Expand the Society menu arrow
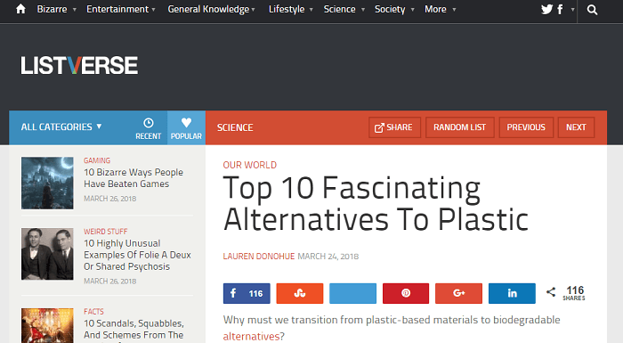 point(412,10)
